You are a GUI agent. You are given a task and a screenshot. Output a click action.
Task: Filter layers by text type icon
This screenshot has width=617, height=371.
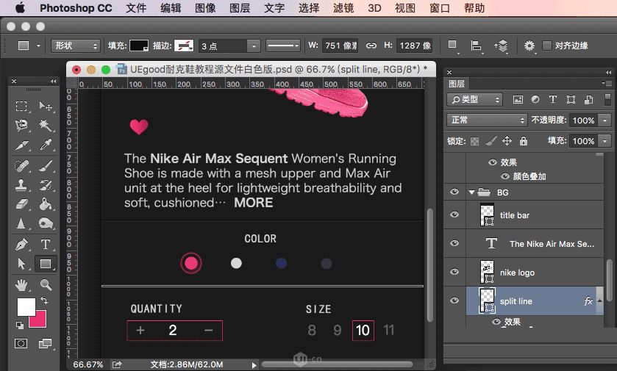[x=553, y=99]
